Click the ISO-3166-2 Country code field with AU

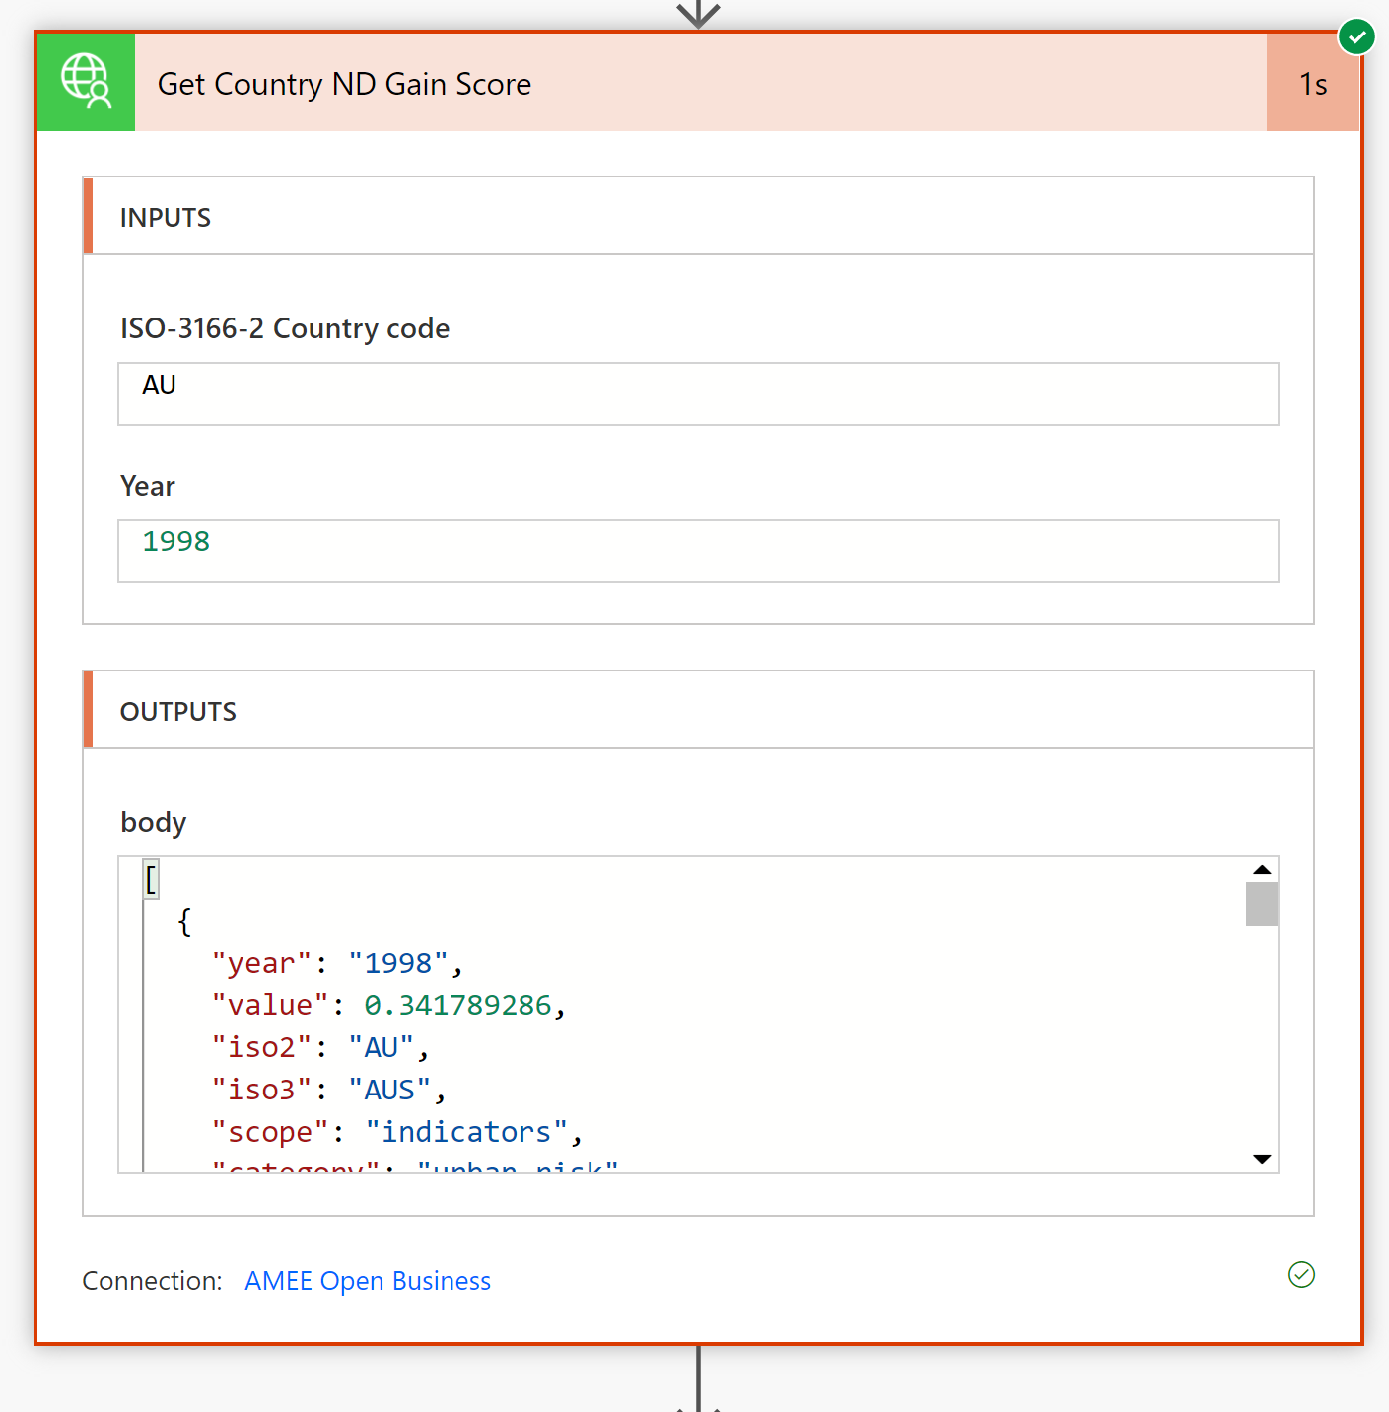698,393
